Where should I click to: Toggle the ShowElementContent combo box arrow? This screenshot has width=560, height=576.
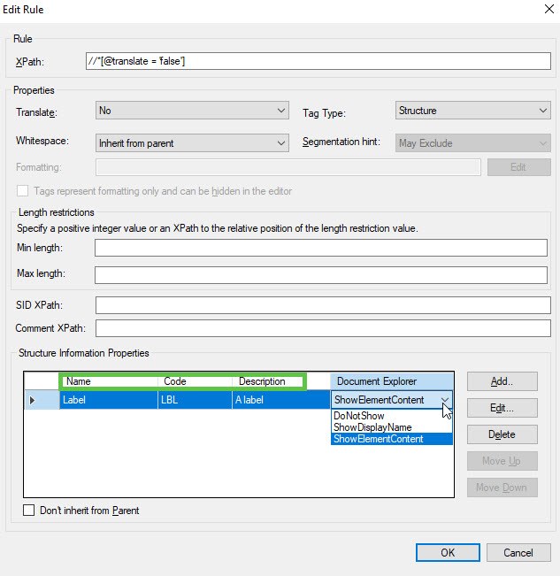[445, 400]
